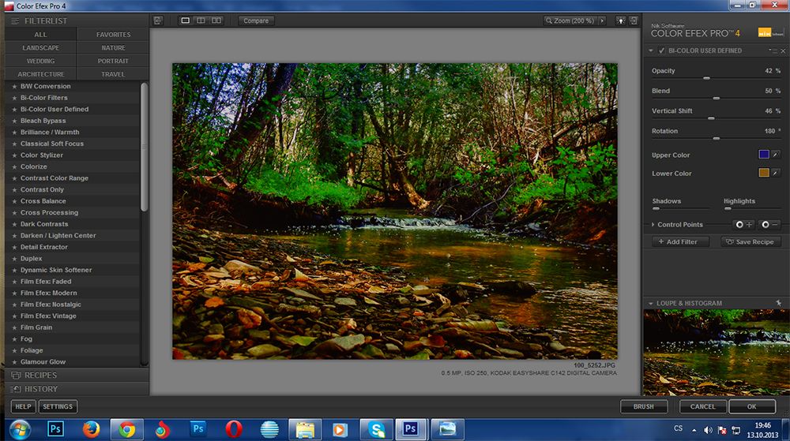Click the Lower Color eyedropper
Viewport: 790px width, 441px height.
(776, 173)
